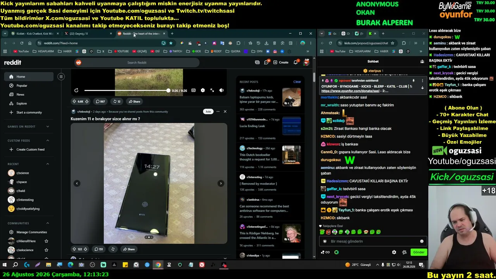Viewport: 496px width, 279px height.
Task: Click the kick.com popout chat address bar
Action: tap(366, 43)
